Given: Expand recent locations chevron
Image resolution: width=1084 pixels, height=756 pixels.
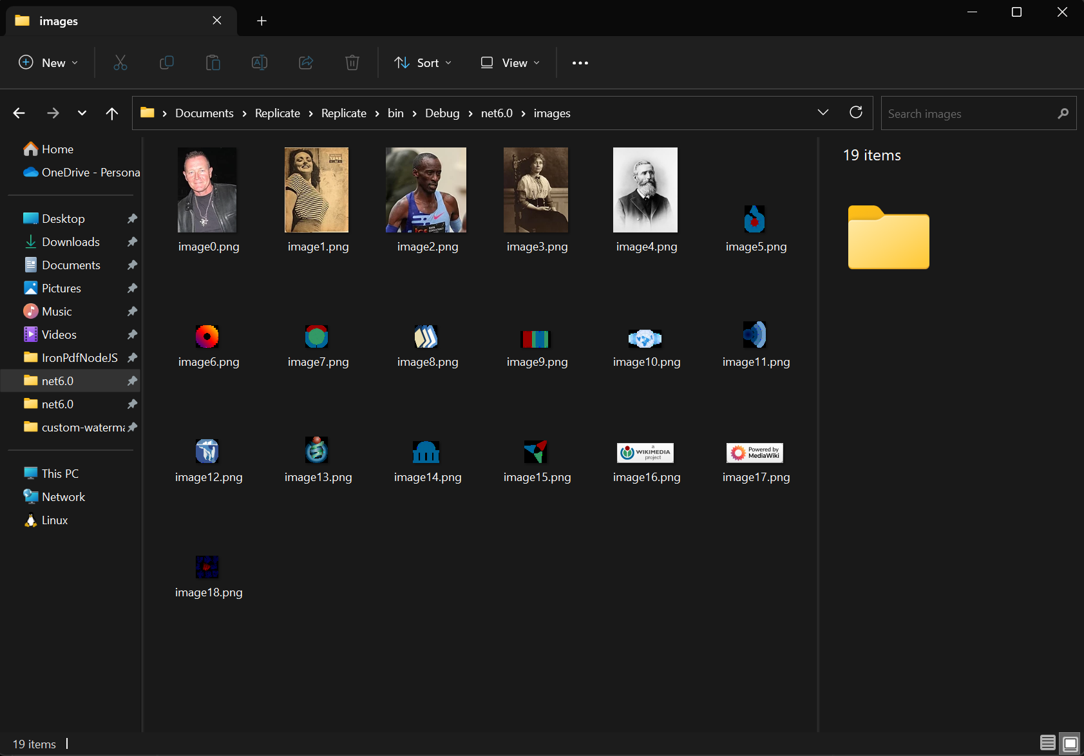Looking at the screenshot, I should tap(82, 113).
